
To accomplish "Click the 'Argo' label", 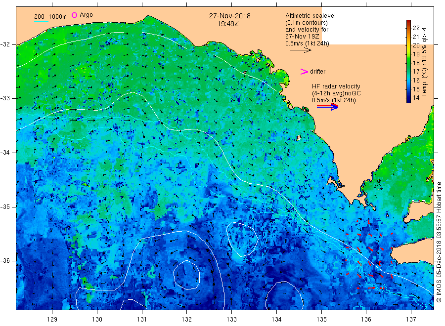I will (86, 15).
